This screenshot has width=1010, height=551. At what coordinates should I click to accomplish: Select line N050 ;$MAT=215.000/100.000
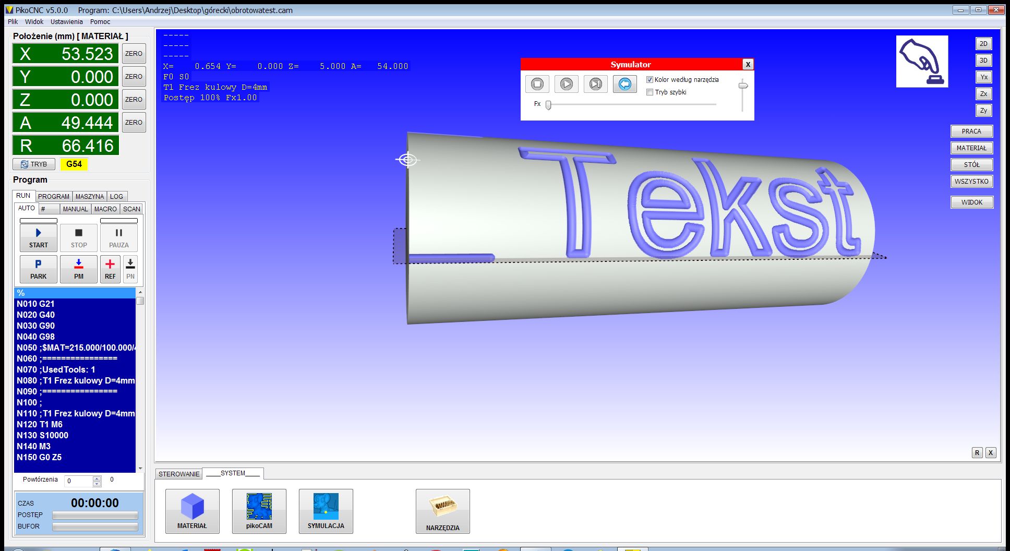75,348
